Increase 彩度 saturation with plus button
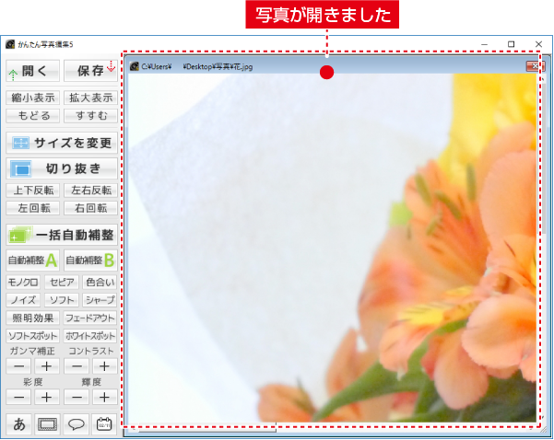554x440 pixels. click(48, 397)
